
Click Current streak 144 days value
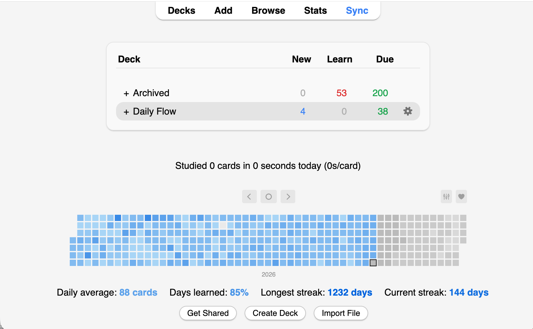(469, 292)
